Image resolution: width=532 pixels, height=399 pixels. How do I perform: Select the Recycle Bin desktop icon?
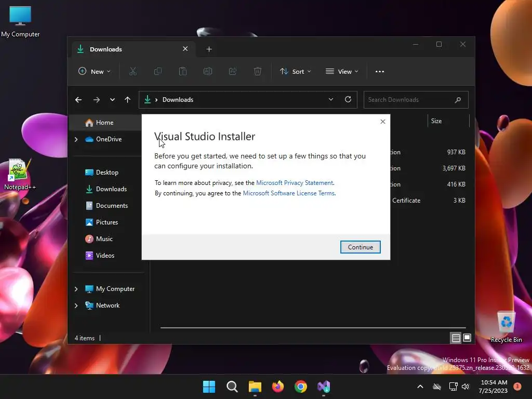click(x=506, y=327)
